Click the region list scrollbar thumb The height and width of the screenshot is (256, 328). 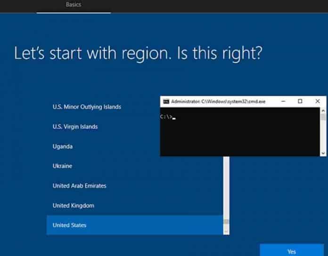click(x=226, y=222)
